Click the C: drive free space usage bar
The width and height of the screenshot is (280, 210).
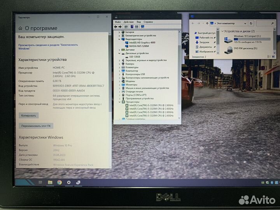(252, 39)
